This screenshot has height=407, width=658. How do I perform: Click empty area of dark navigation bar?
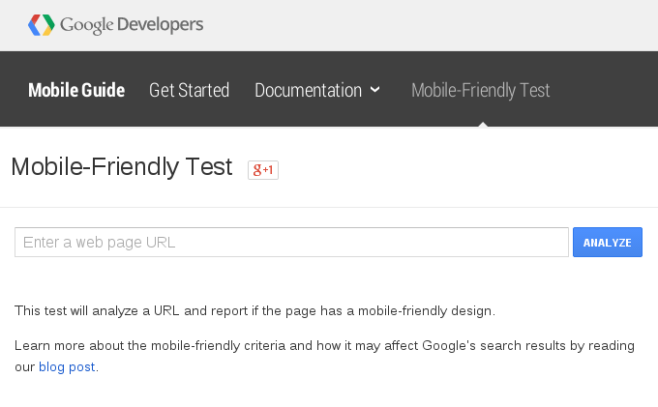coord(604,89)
